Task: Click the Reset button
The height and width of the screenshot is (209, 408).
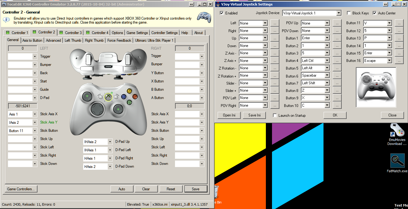Action: tap(171, 189)
